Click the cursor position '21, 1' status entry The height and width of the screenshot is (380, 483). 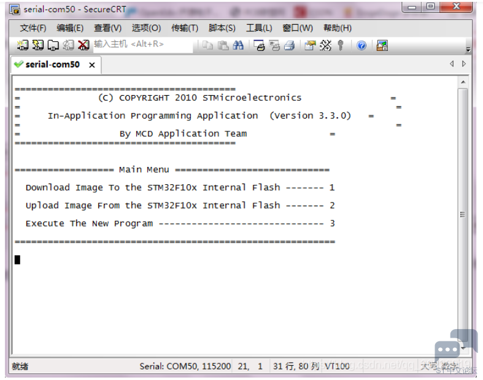pyautogui.click(x=250, y=366)
